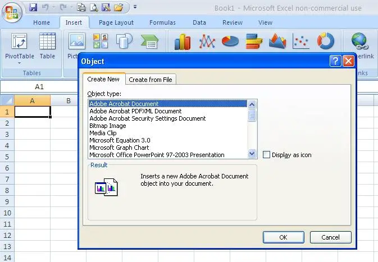Insert a Pie chart
Screen dimensions: 378x262
pos(230,42)
